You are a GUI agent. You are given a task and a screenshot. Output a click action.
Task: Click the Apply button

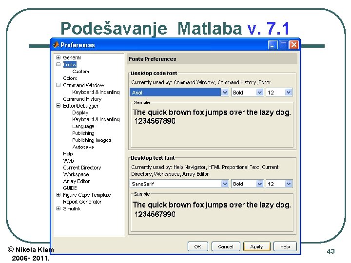click(256, 246)
